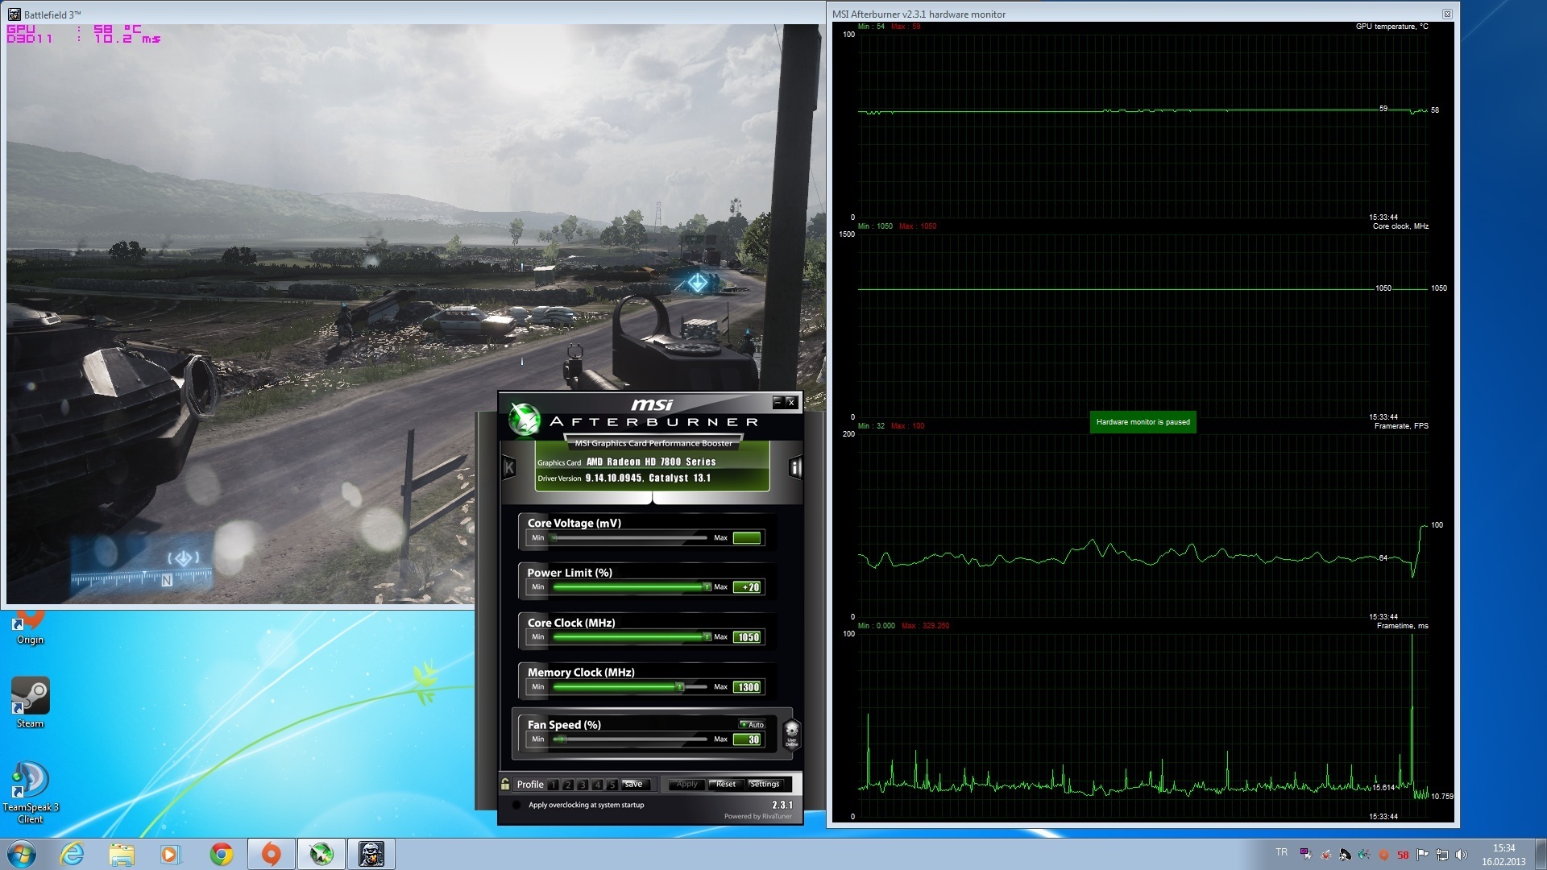The width and height of the screenshot is (1547, 870).
Task: Select profile slot 5
Action: 612,785
